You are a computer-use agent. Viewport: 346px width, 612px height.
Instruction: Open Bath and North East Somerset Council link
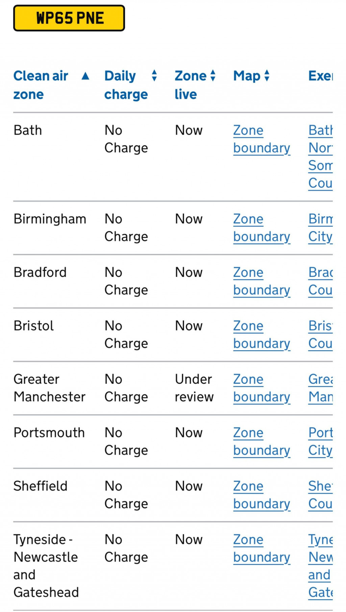click(320, 157)
